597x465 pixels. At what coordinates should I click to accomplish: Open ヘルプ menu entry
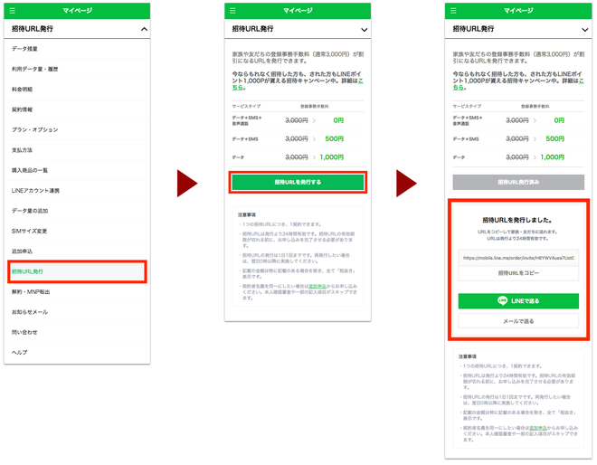pos(77,352)
